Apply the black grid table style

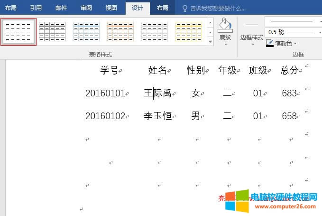(52, 32)
